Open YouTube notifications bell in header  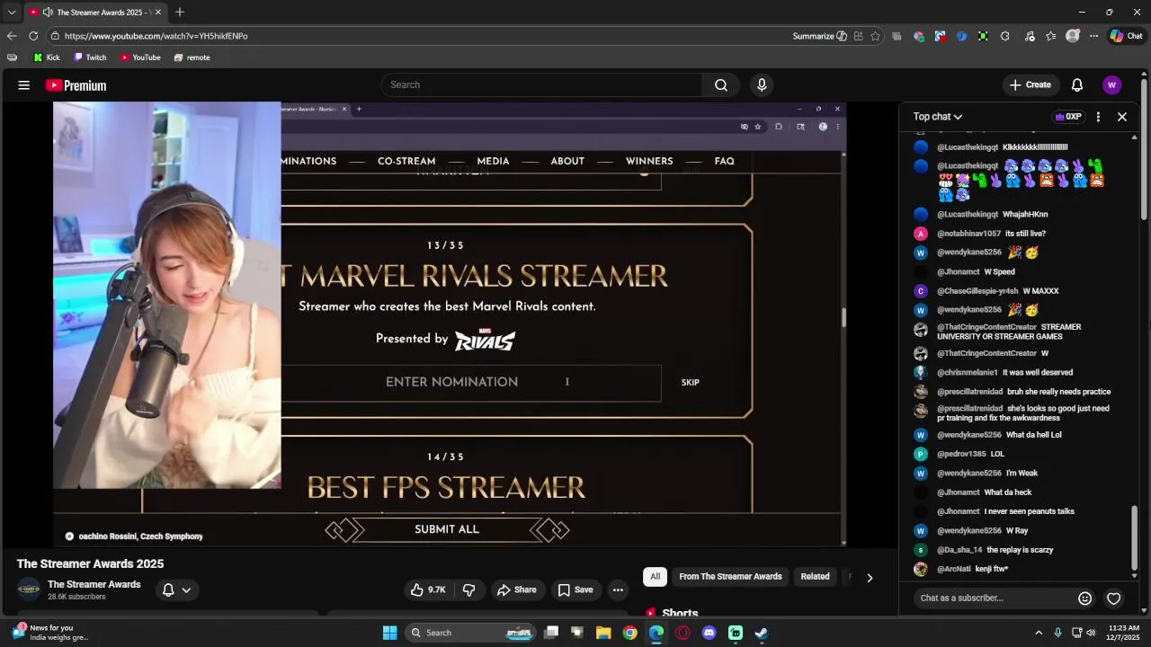pyautogui.click(x=1077, y=84)
